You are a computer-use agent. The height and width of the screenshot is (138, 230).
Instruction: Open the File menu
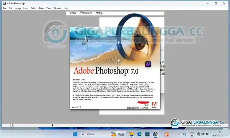click(5, 8)
